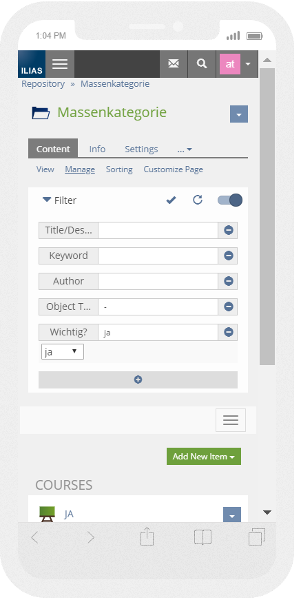Open the mail envelope icon

tap(174, 64)
